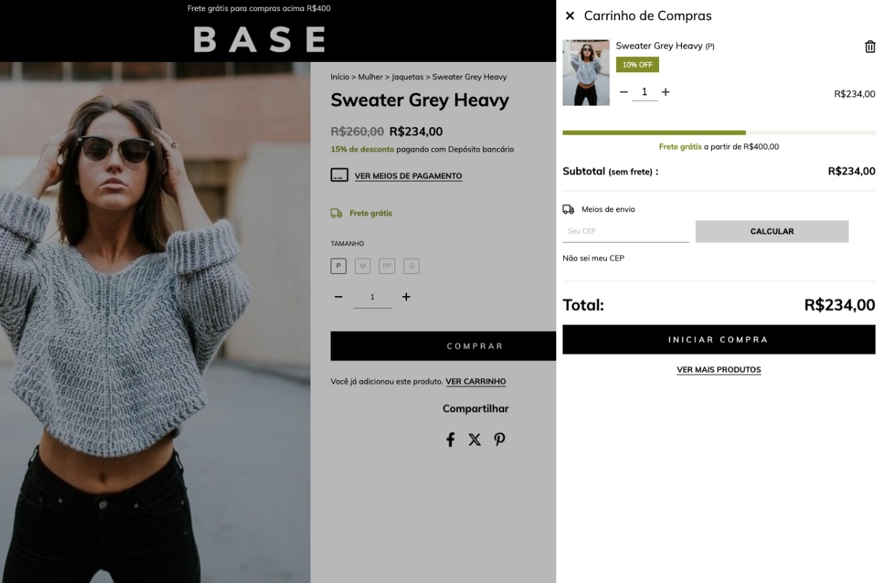This screenshot has width=882, height=583.
Task: Decrease cart item quantity with minus
Action: click(624, 92)
